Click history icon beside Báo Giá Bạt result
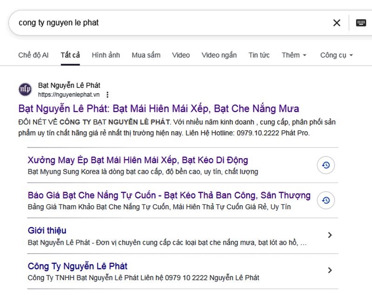This screenshot has height=295, width=372. pyautogui.click(x=326, y=200)
